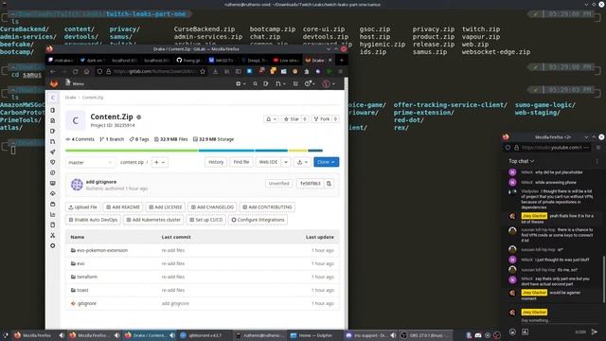
Task: Open the OBS entry in the taskbar
Action: tap(426, 335)
